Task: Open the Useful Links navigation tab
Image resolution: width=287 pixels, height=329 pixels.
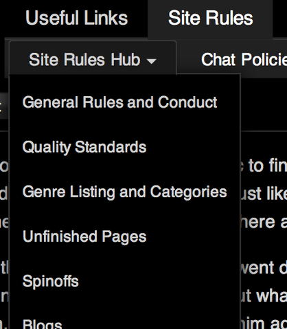Action: click(x=76, y=18)
